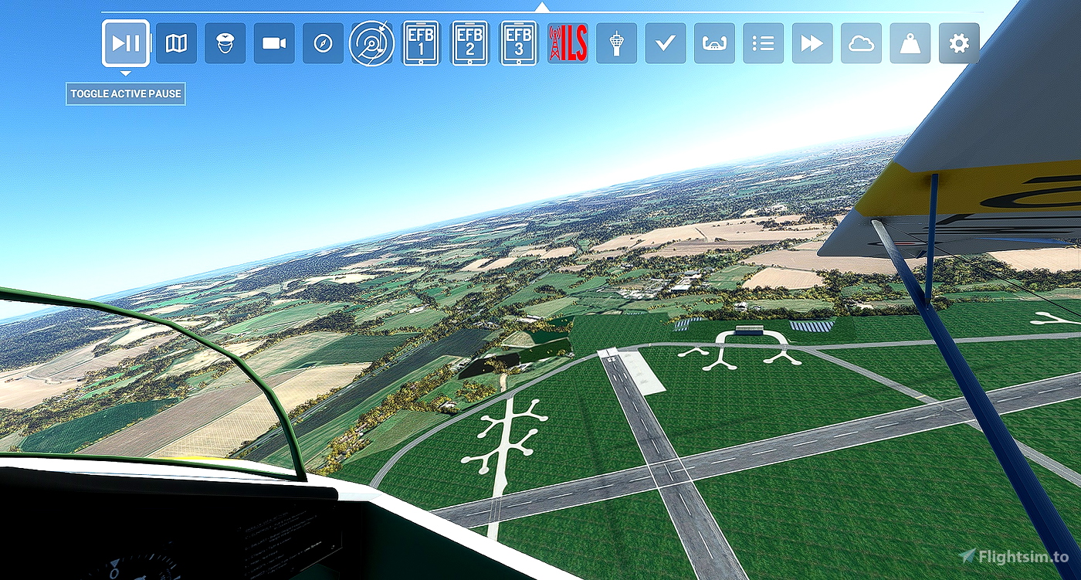This screenshot has width=1081, height=580.
Task: Open the ATC control tower window
Action: tap(617, 43)
